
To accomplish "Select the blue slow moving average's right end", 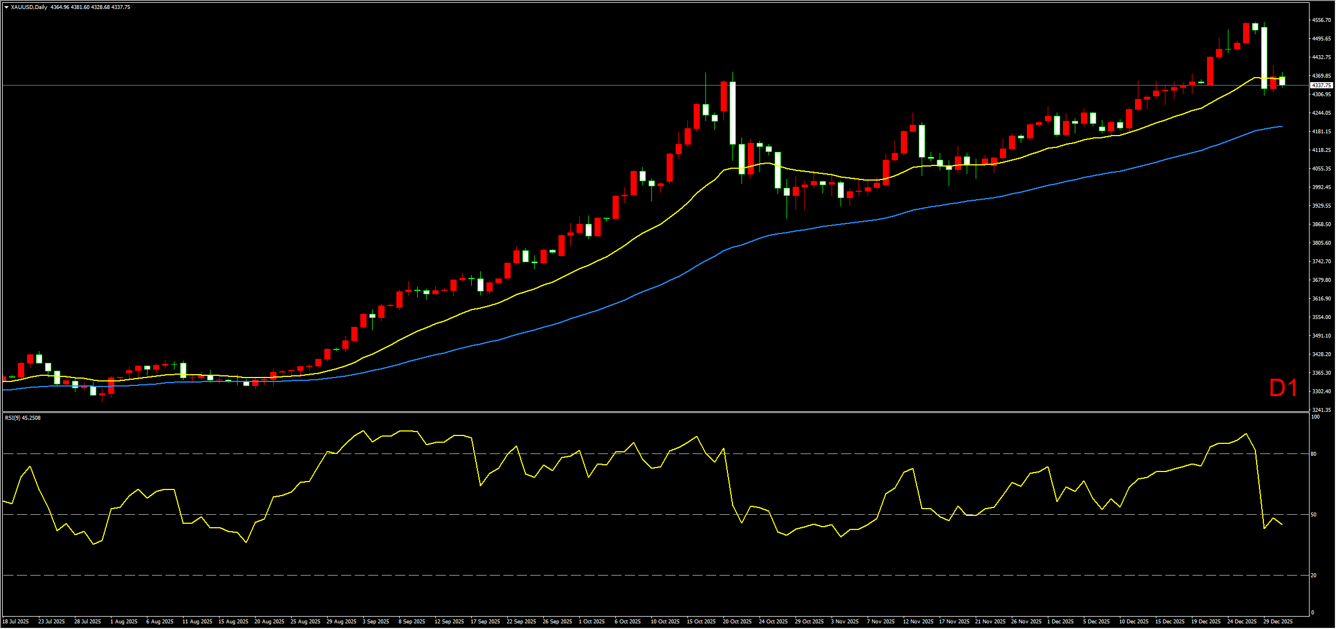I will click(x=1281, y=127).
